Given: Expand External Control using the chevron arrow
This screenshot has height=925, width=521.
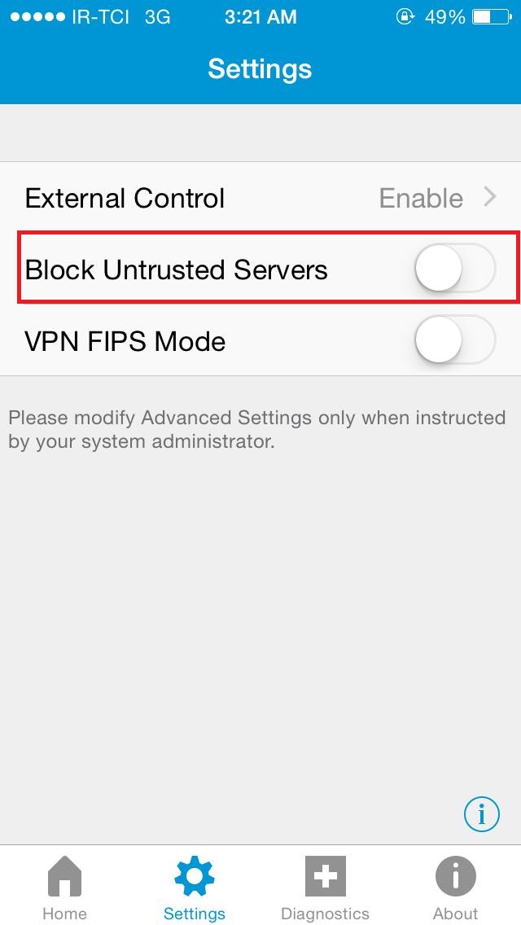Looking at the screenshot, I should [x=490, y=197].
